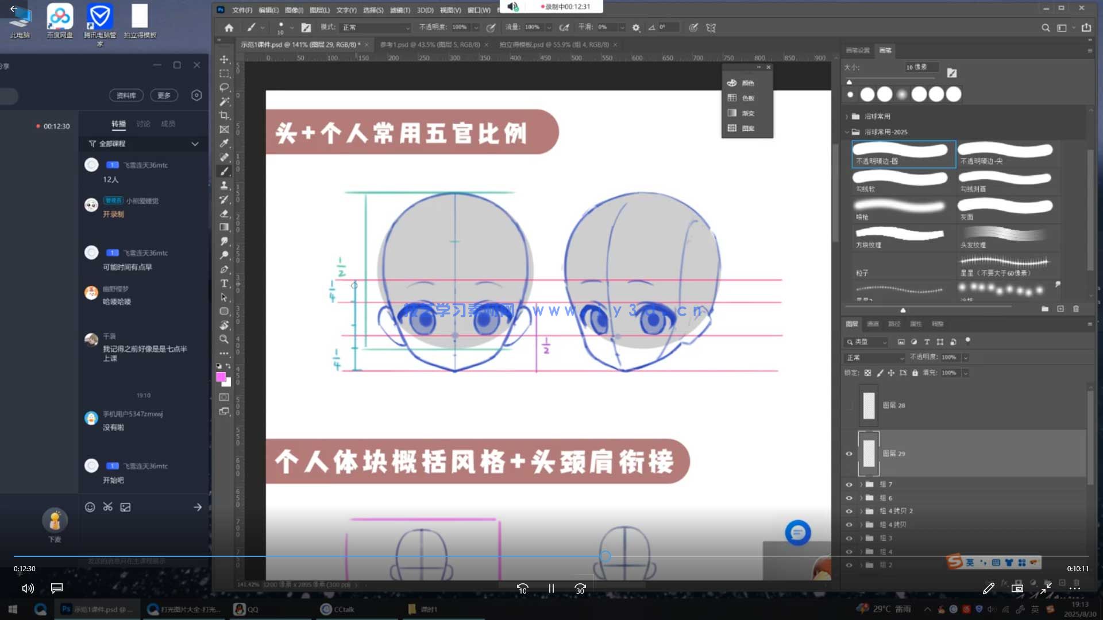Screen dimensions: 1103x620
Task: Hide layer 图层 29 with its eye icon
Action: coord(849,454)
